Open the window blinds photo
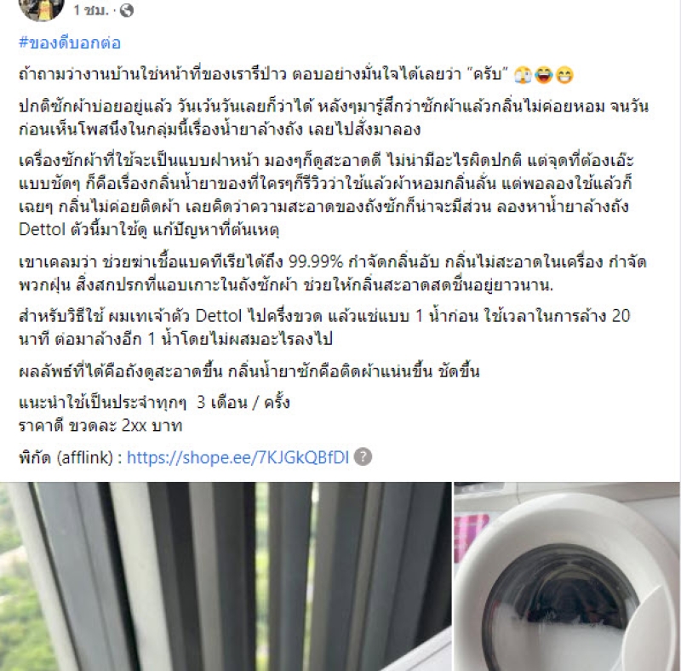The image size is (681, 671). click(226, 576)
